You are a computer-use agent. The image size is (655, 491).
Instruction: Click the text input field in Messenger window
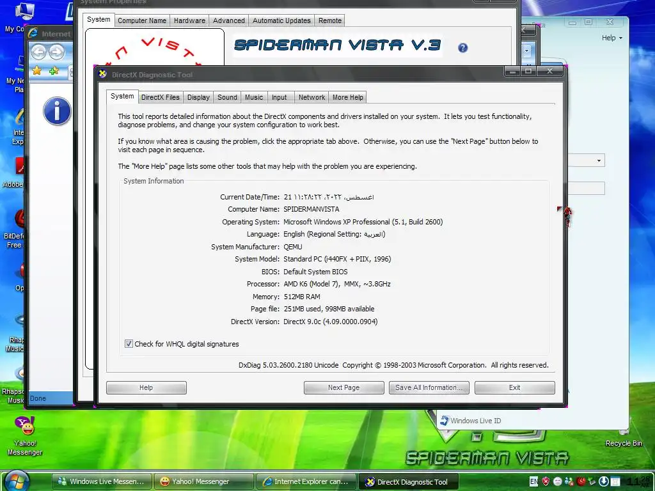click(586, 189)
